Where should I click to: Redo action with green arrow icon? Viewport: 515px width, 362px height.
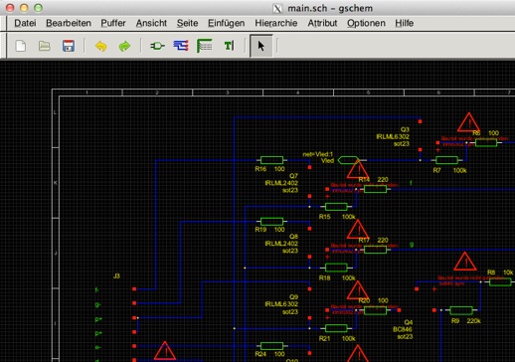pyautogui.click(x=124, y=46)
